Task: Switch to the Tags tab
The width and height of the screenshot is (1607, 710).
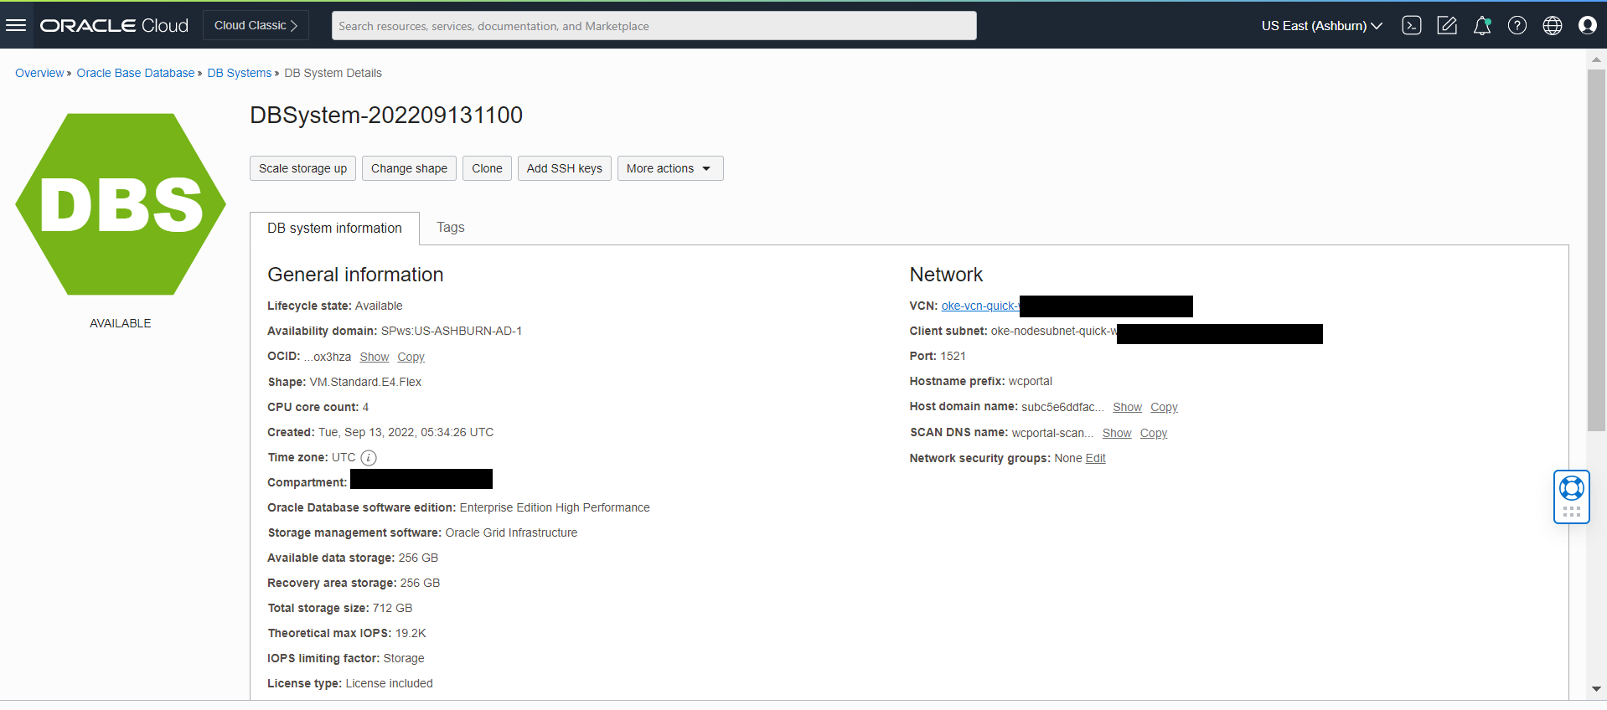Action: (451, 228)
